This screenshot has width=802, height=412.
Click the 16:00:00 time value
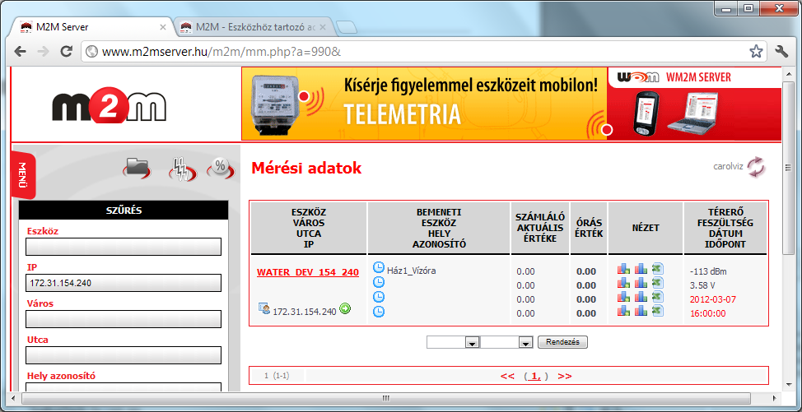pyautogui.click(x=707, y=313)
